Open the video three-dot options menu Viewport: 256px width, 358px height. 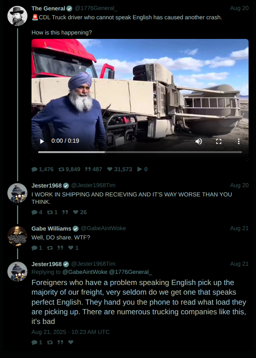[x=239, y=141]
